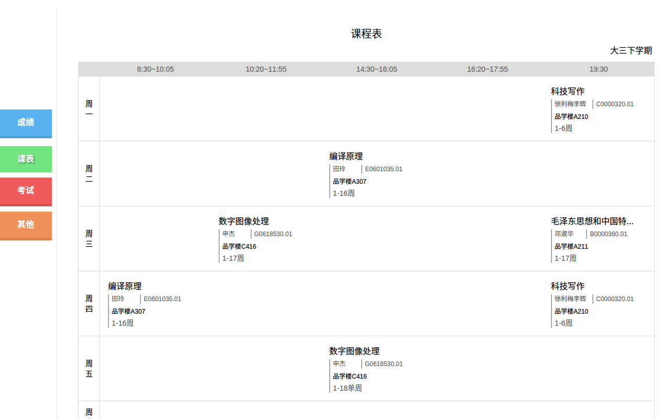Screen dimensions: 671x419
Task: Click 品学楼A307 location on Thursday
Action: 128,311
